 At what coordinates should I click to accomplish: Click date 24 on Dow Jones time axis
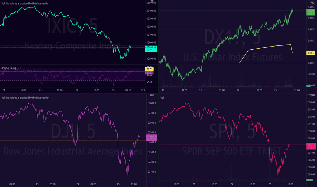point(78,184)
